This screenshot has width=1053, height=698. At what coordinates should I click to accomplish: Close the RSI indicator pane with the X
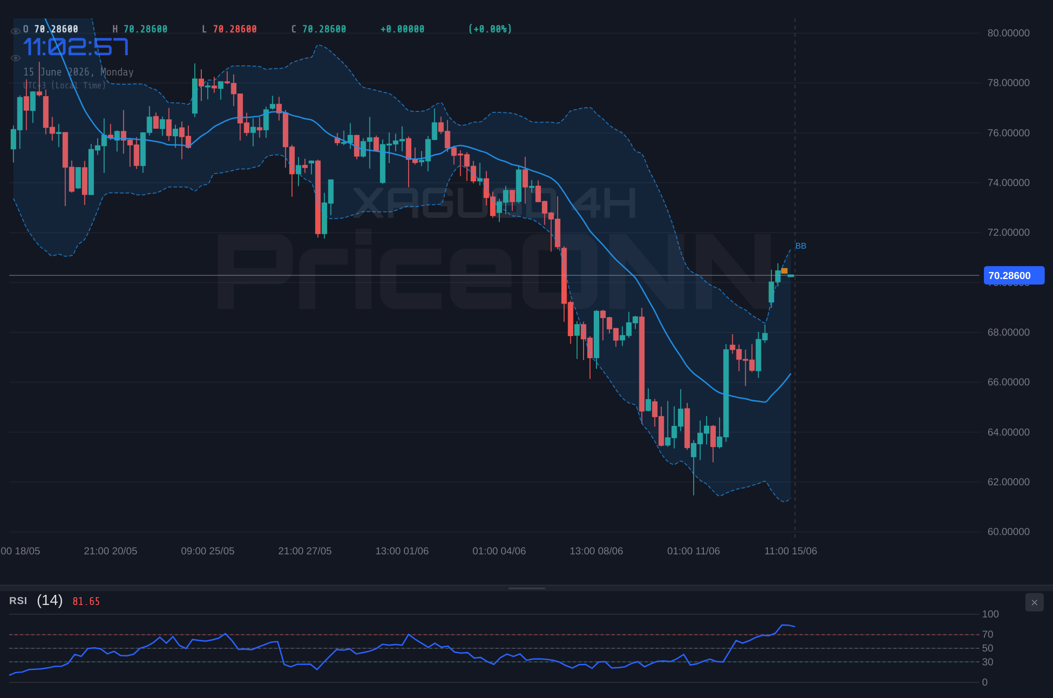[x=1034, y=602]
